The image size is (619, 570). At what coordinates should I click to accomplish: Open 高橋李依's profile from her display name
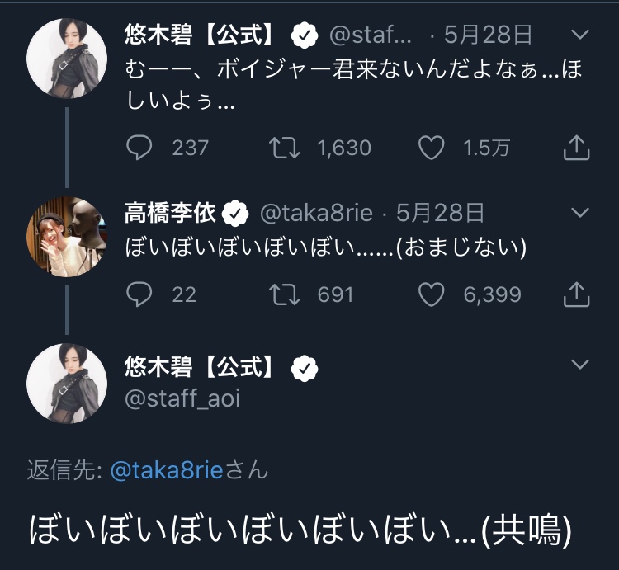point(170,214)
